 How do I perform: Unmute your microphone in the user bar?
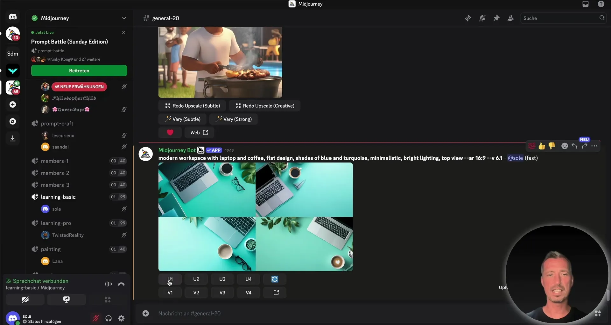pos(96,318)
